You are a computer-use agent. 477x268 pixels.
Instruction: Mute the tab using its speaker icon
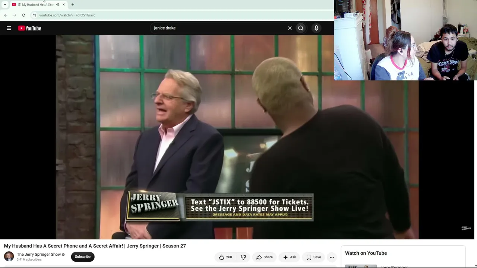(58, 4)
